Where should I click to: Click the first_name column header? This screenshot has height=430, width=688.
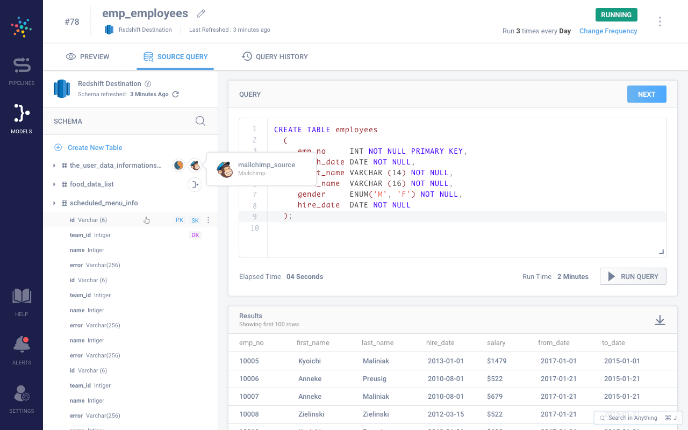point(313,342)
